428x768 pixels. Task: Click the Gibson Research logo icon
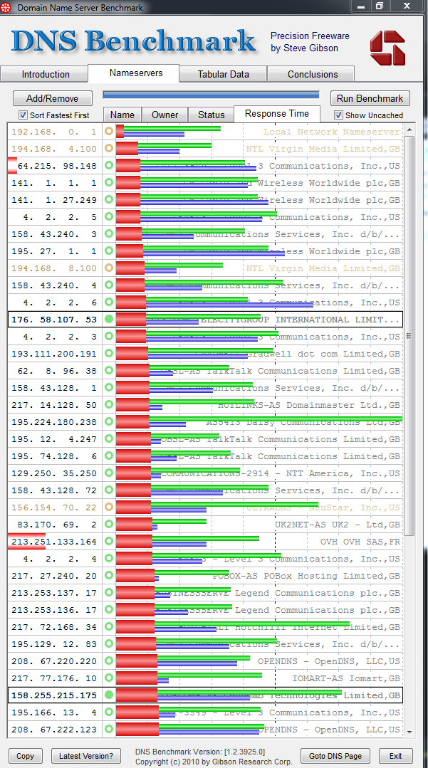387,48
